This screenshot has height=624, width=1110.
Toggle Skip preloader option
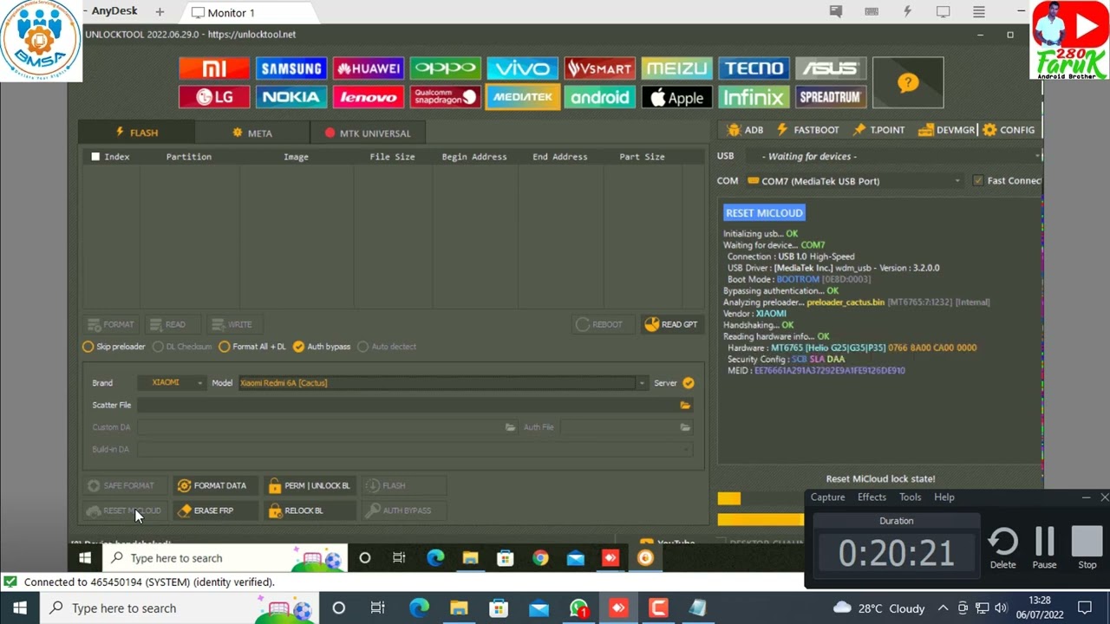click(x=114, y=347)
